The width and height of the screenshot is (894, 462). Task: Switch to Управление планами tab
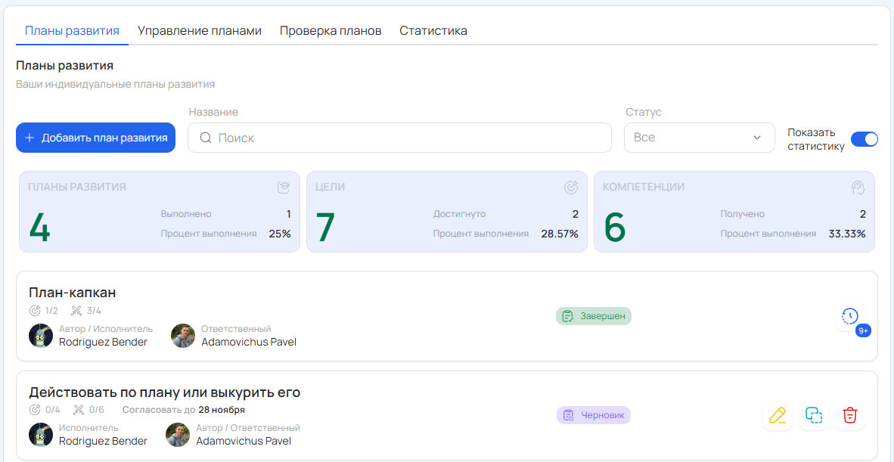(x=200, y=31)
